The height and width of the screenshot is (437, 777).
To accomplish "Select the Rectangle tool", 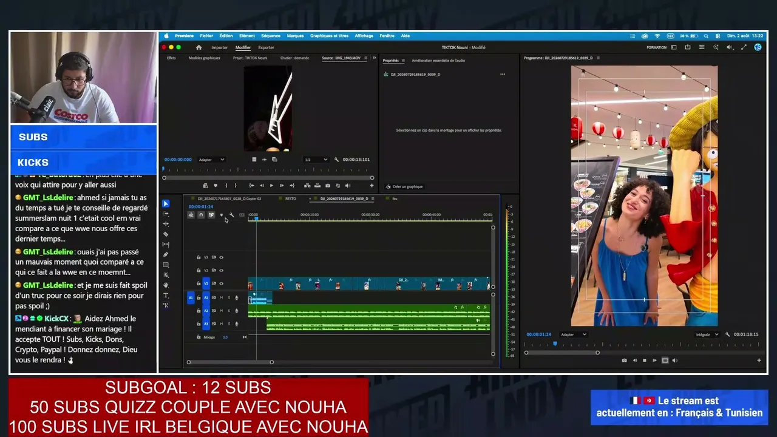I will click(166, 265).
